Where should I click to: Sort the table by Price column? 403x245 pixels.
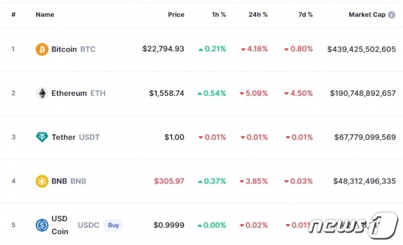point(176,15)
